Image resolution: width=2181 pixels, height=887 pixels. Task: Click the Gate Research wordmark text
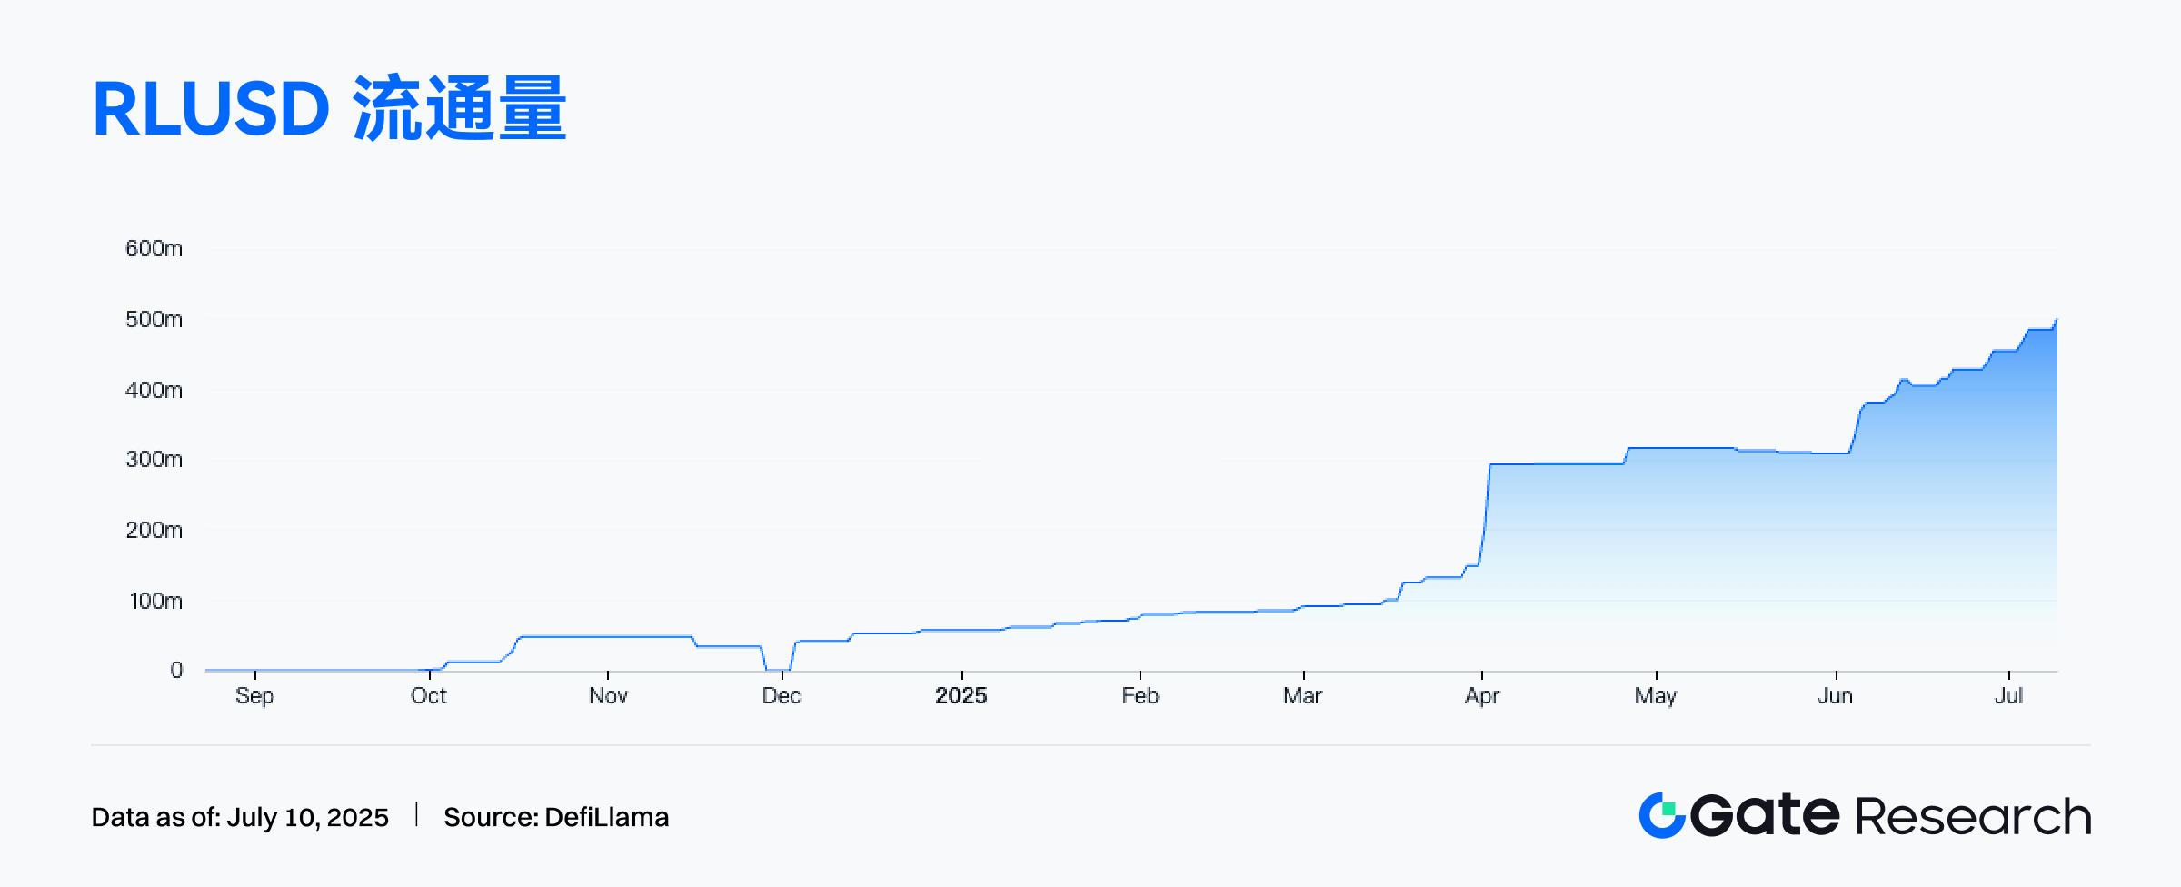(x=1891, y=815)
